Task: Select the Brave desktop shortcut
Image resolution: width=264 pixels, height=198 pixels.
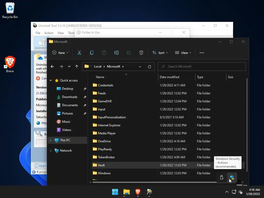Action: click(10, 64)
